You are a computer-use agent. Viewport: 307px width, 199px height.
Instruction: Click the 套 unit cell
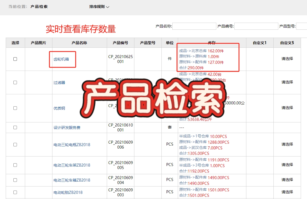(170, 127)
